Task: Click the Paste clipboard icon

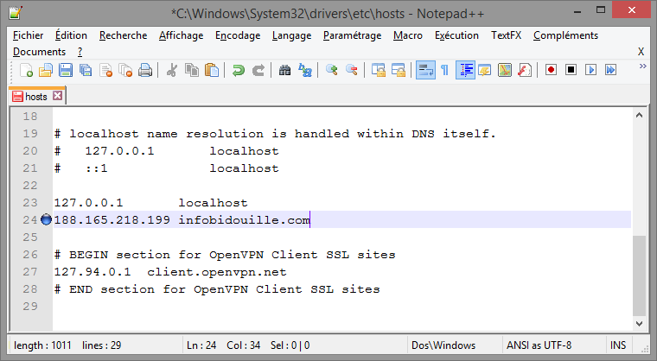Action: coord(212,70)
